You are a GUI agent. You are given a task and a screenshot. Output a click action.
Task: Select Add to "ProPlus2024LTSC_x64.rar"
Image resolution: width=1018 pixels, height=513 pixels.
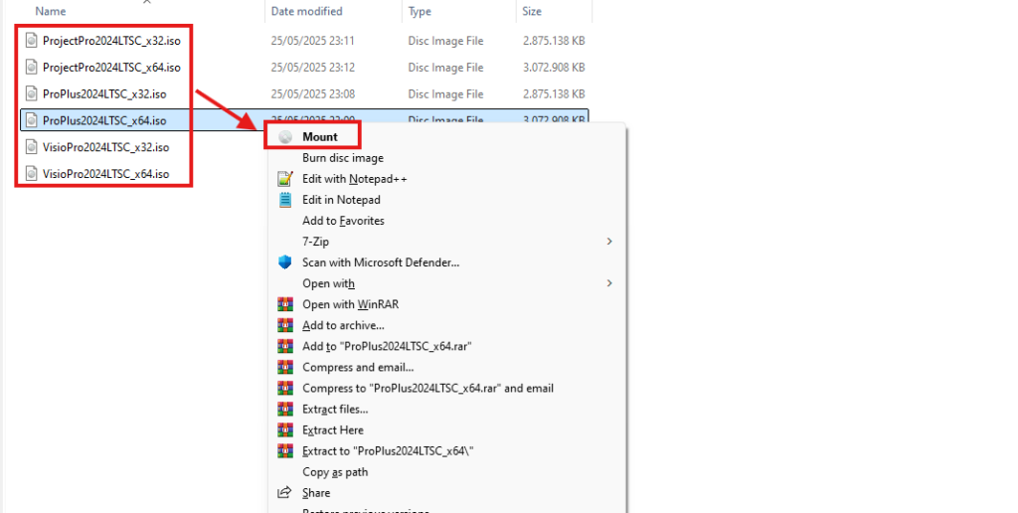(x=387, y=346)
